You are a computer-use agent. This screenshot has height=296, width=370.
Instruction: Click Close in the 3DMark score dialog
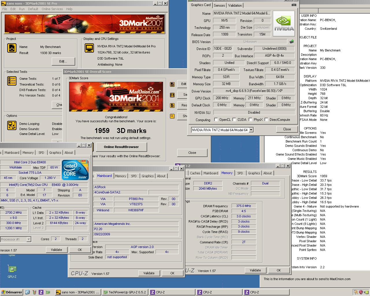point(192,153)
